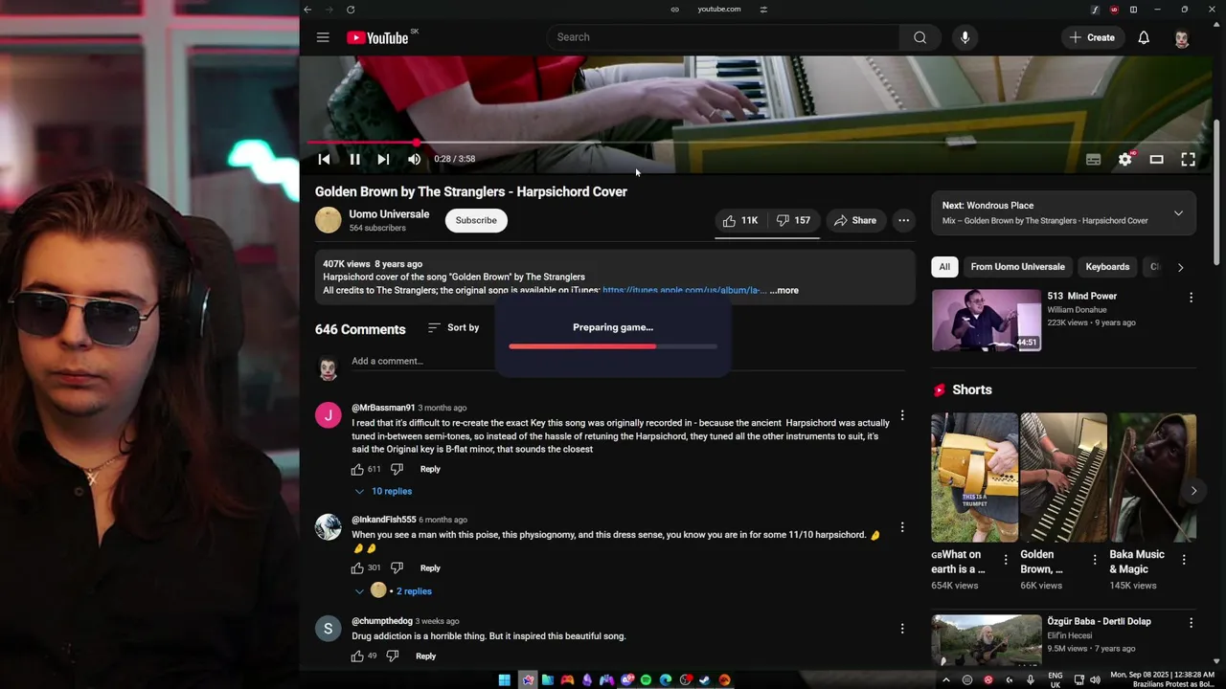Screen dimensions: 1226x689
Task: Open Steam from the taskbar
Action: 705,680
